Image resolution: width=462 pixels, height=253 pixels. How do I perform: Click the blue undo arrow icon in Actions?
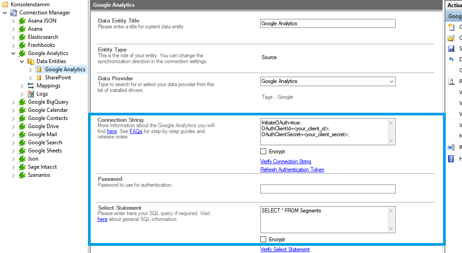click(451, 60)
